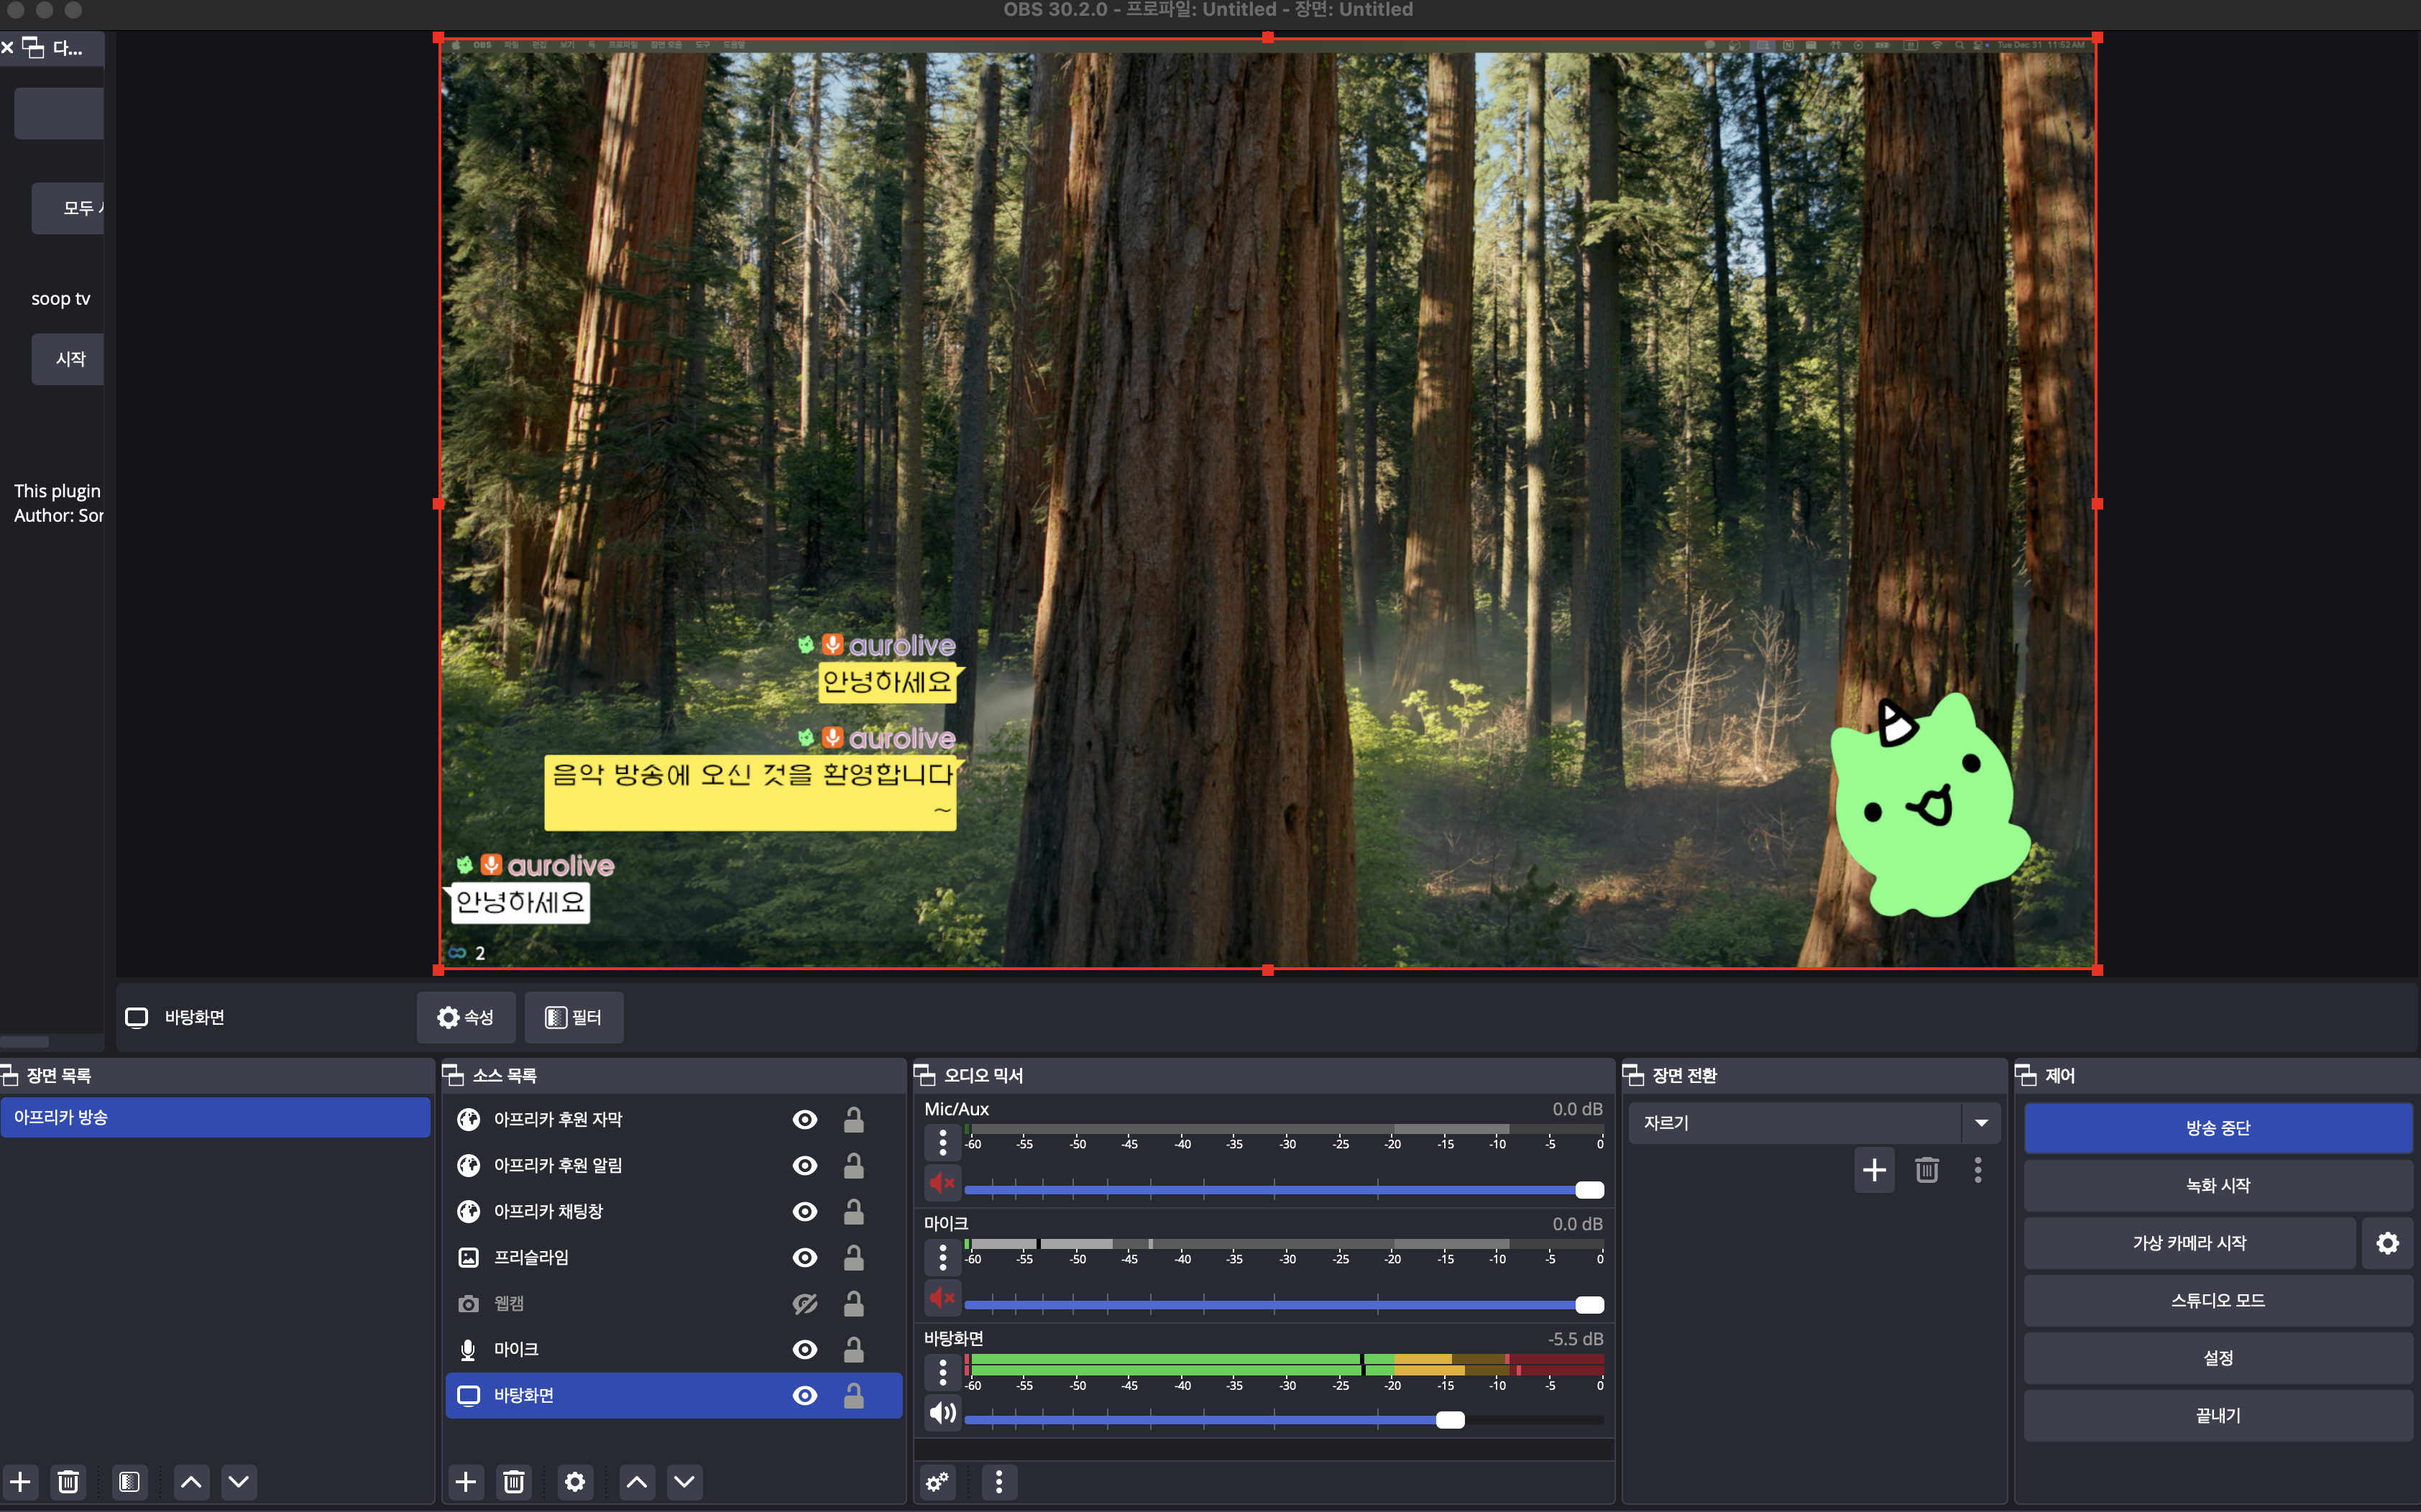Open source properties gear in sources toolbar
2421x1512 pixels.
pos(575,1482)
